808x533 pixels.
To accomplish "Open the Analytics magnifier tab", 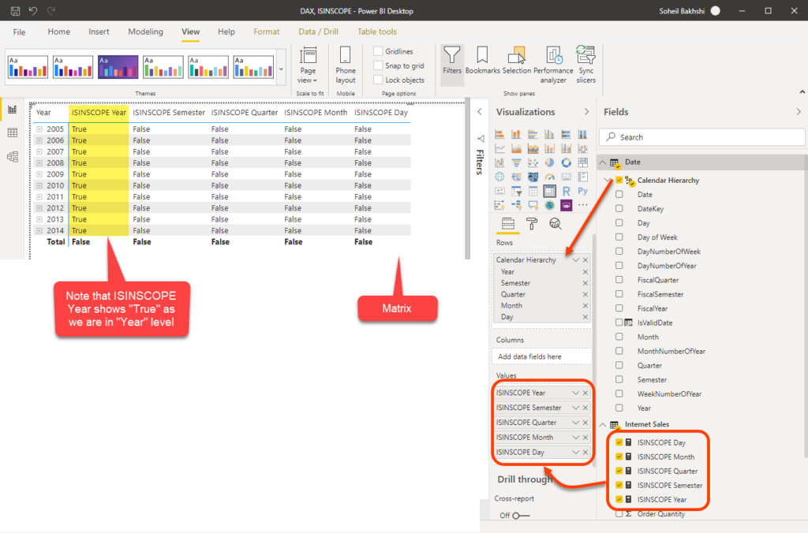I will (x=555, y=223).
